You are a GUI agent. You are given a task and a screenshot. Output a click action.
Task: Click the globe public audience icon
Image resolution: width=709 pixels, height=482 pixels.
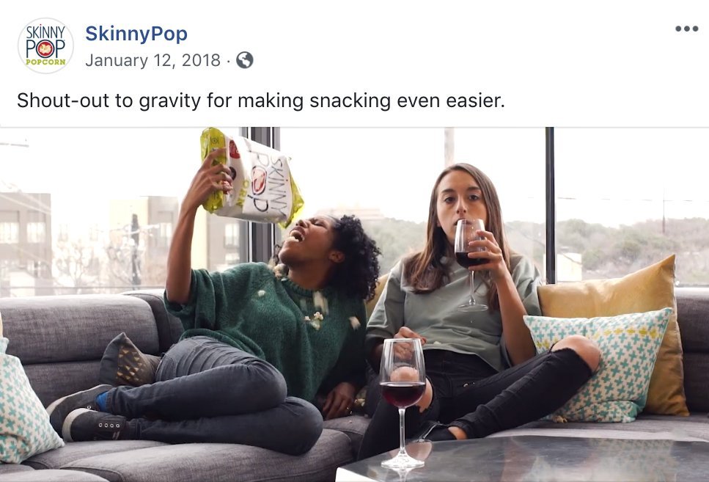coord(245,60)
